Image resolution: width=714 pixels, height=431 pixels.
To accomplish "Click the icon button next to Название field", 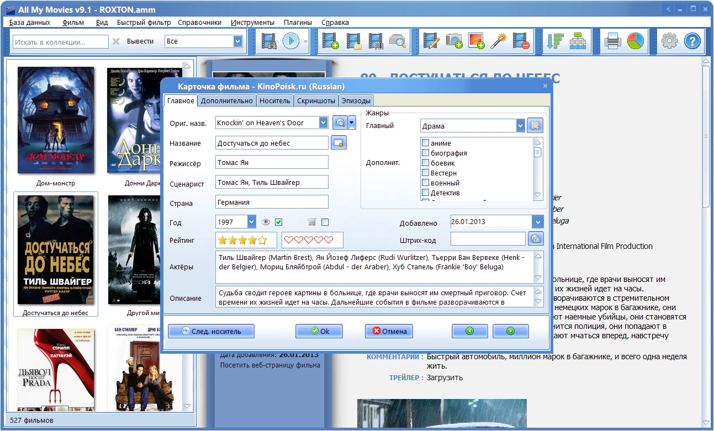I will tap(339, 143).
